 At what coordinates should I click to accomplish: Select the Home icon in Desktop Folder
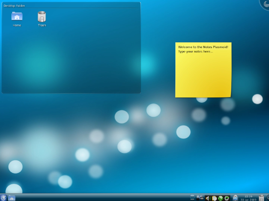point(17,16)
